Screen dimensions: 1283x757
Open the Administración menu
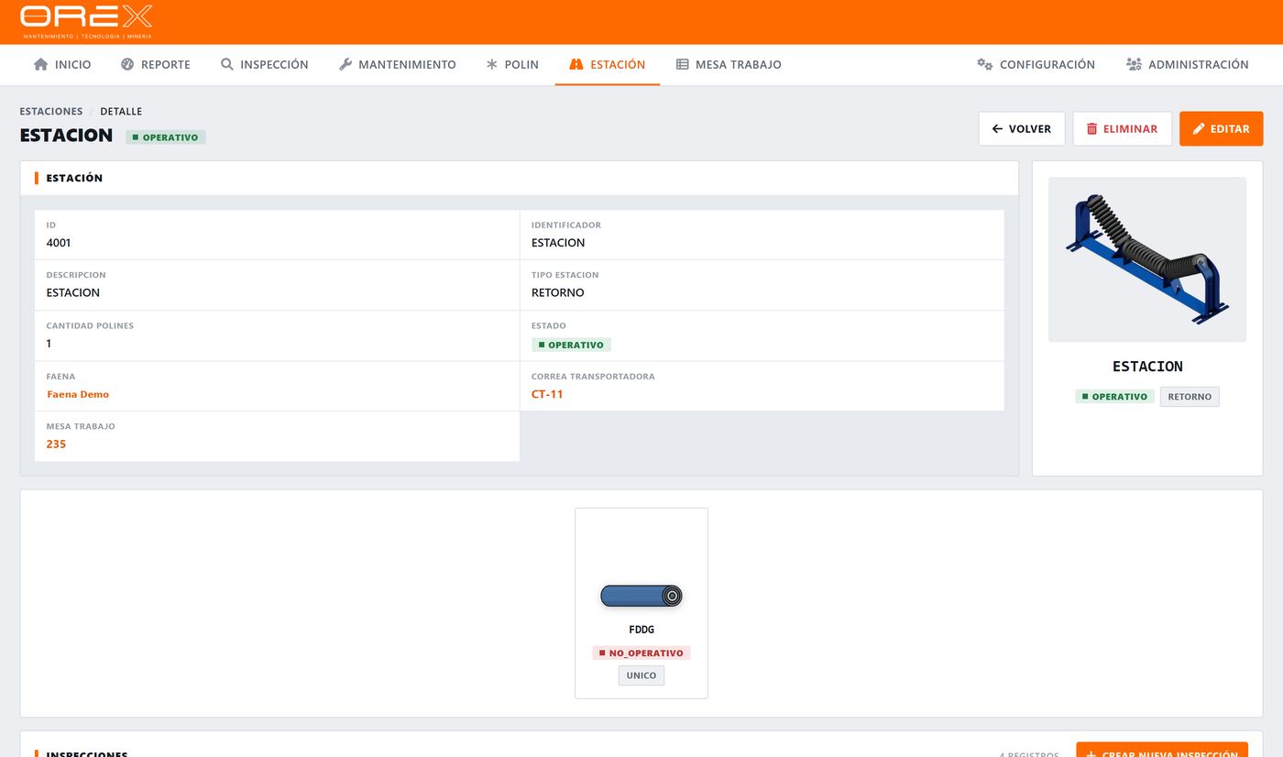tap(1188, 64)
